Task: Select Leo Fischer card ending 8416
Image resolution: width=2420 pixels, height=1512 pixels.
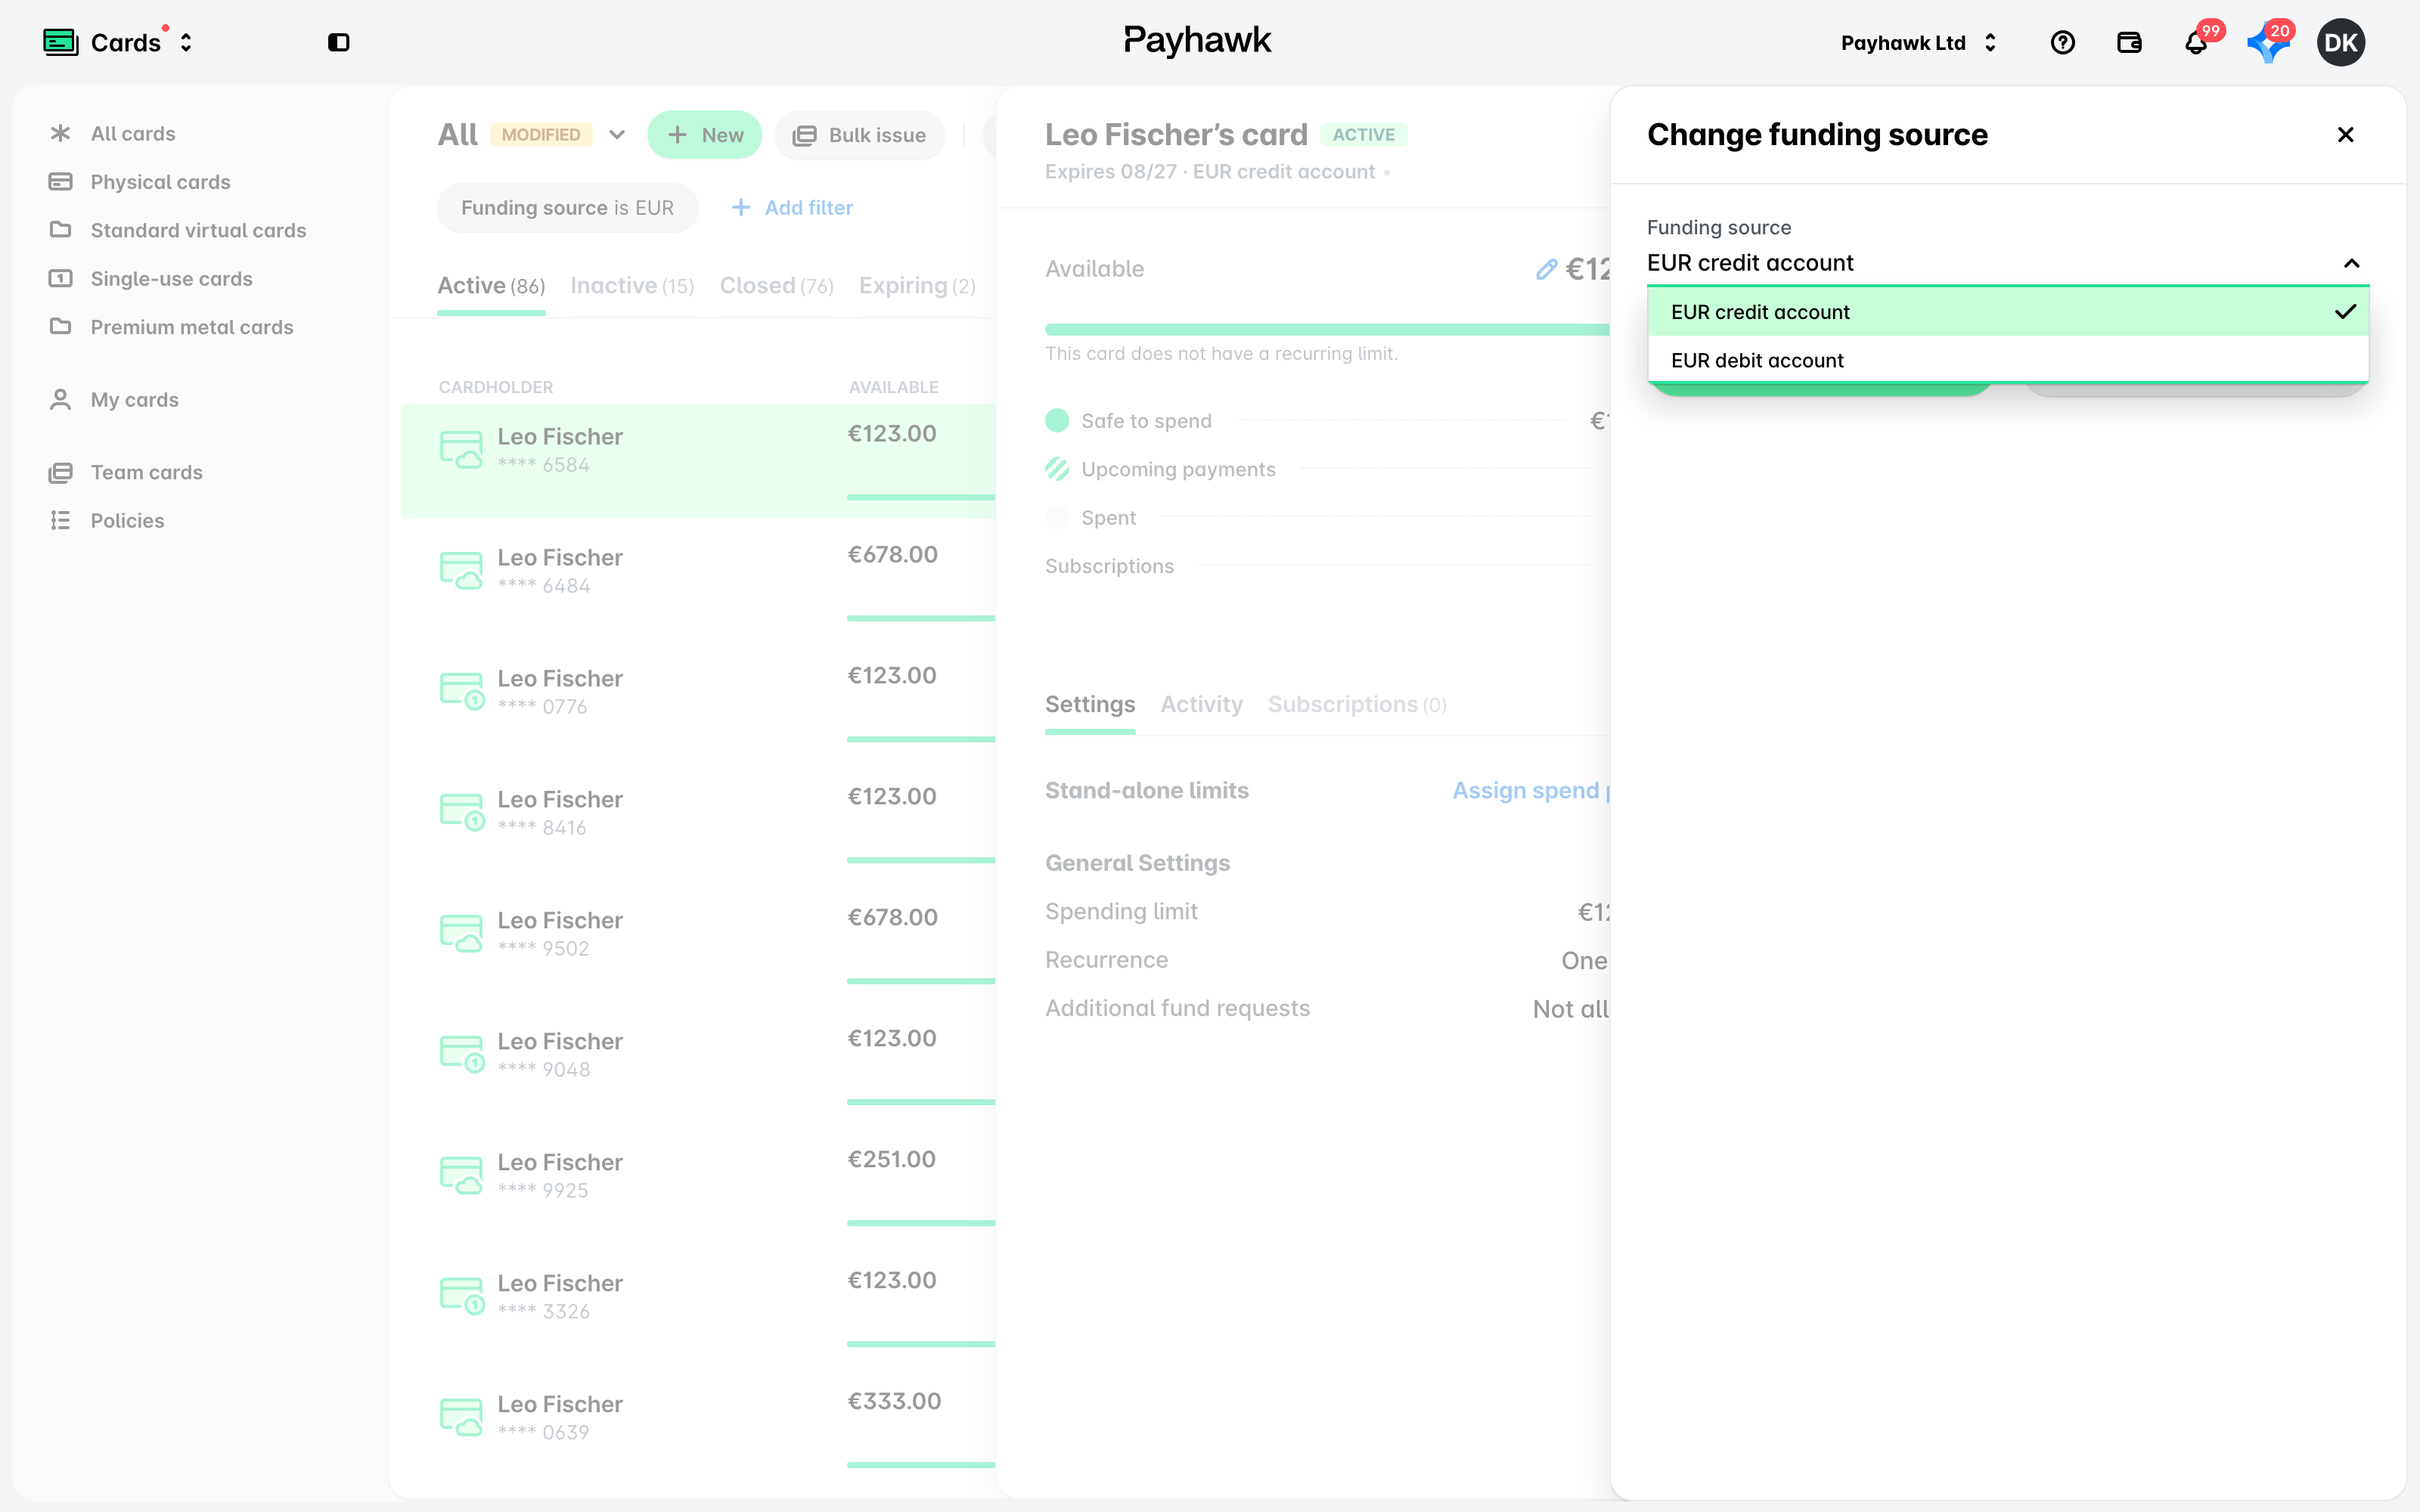Action: [698, 823]
